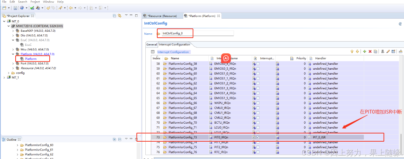Click the small @ icon in the editor's upper-right corner
Screen dimensions: 404x159
pos(400,24)
